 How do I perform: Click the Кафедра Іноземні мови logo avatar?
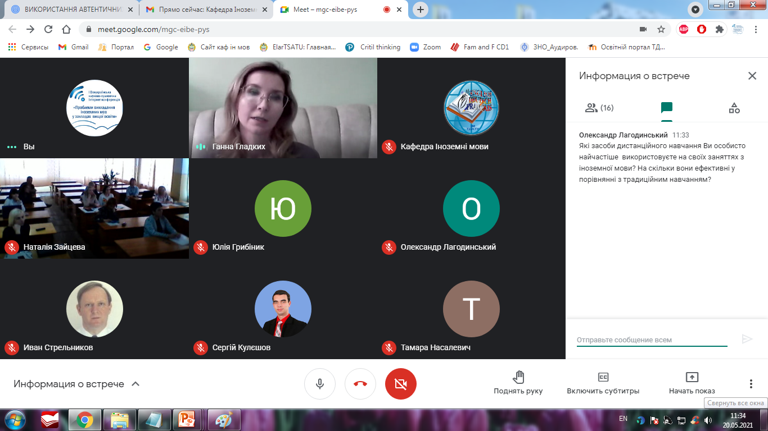tap(471, 108)
